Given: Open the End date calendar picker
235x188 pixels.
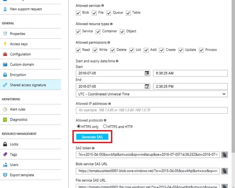Looking at the screenshot, I should (x=147, y=87).
